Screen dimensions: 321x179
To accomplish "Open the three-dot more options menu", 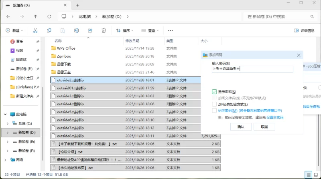I will coord(170,30).
